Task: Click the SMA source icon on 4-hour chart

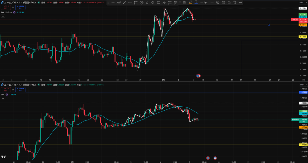Action: (x=14, y=12)
